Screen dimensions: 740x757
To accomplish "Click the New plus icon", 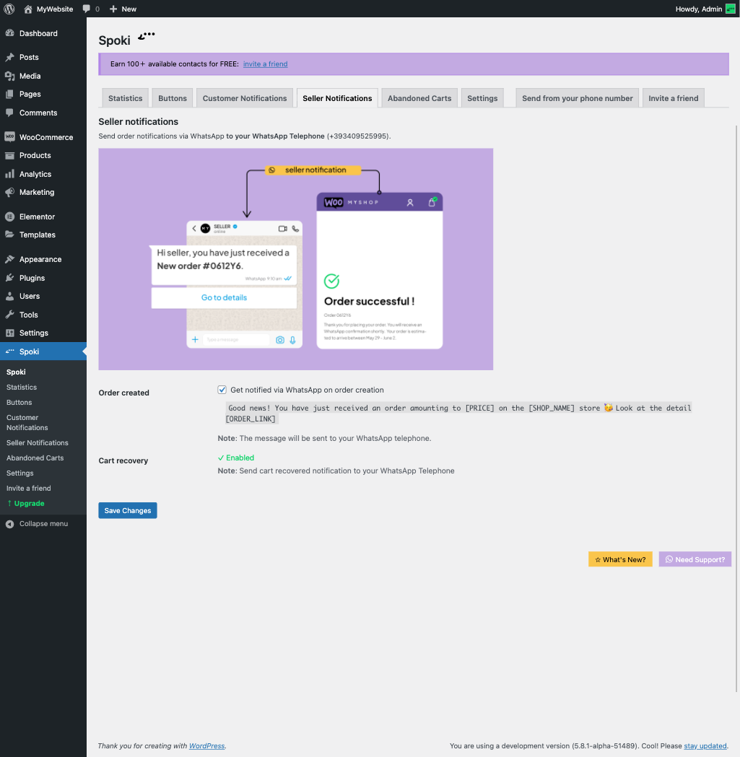I will pos(113,9).
